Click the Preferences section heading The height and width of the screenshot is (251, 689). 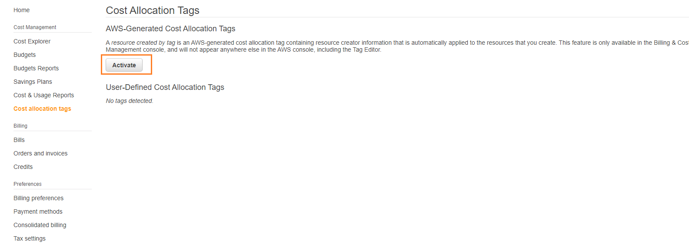27,184
